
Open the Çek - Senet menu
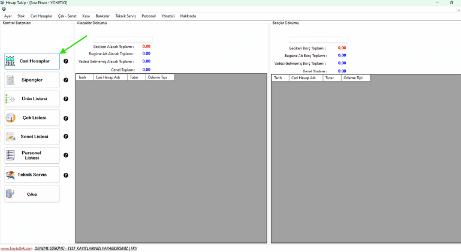point(67,16)
